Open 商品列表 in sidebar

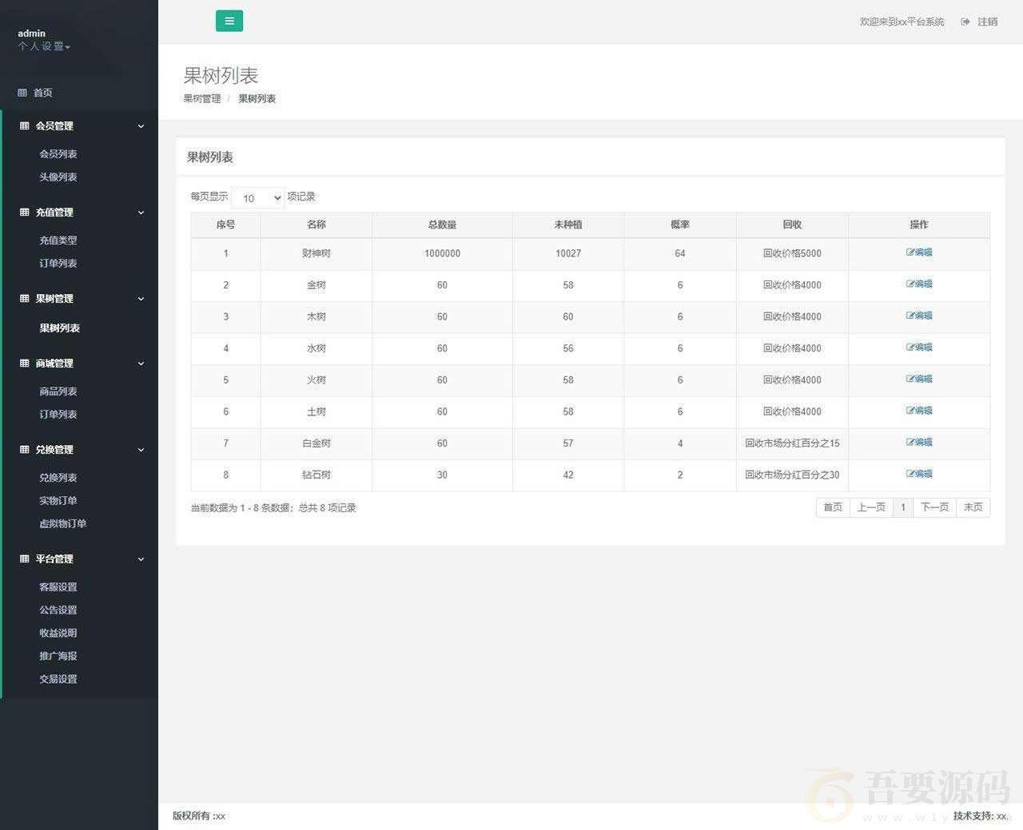click(x=58, y=391)
